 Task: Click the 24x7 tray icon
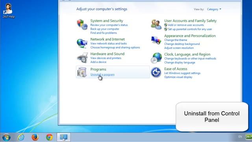tap(248, 137)
